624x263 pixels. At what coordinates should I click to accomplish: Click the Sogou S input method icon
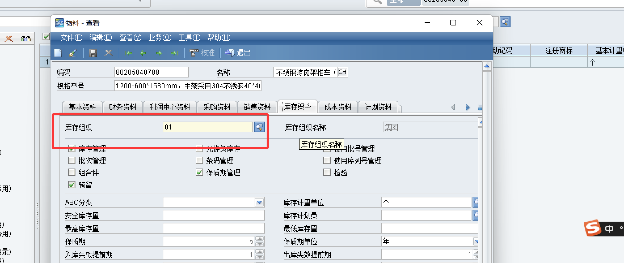pyautogui.click(x=592, y=228)
